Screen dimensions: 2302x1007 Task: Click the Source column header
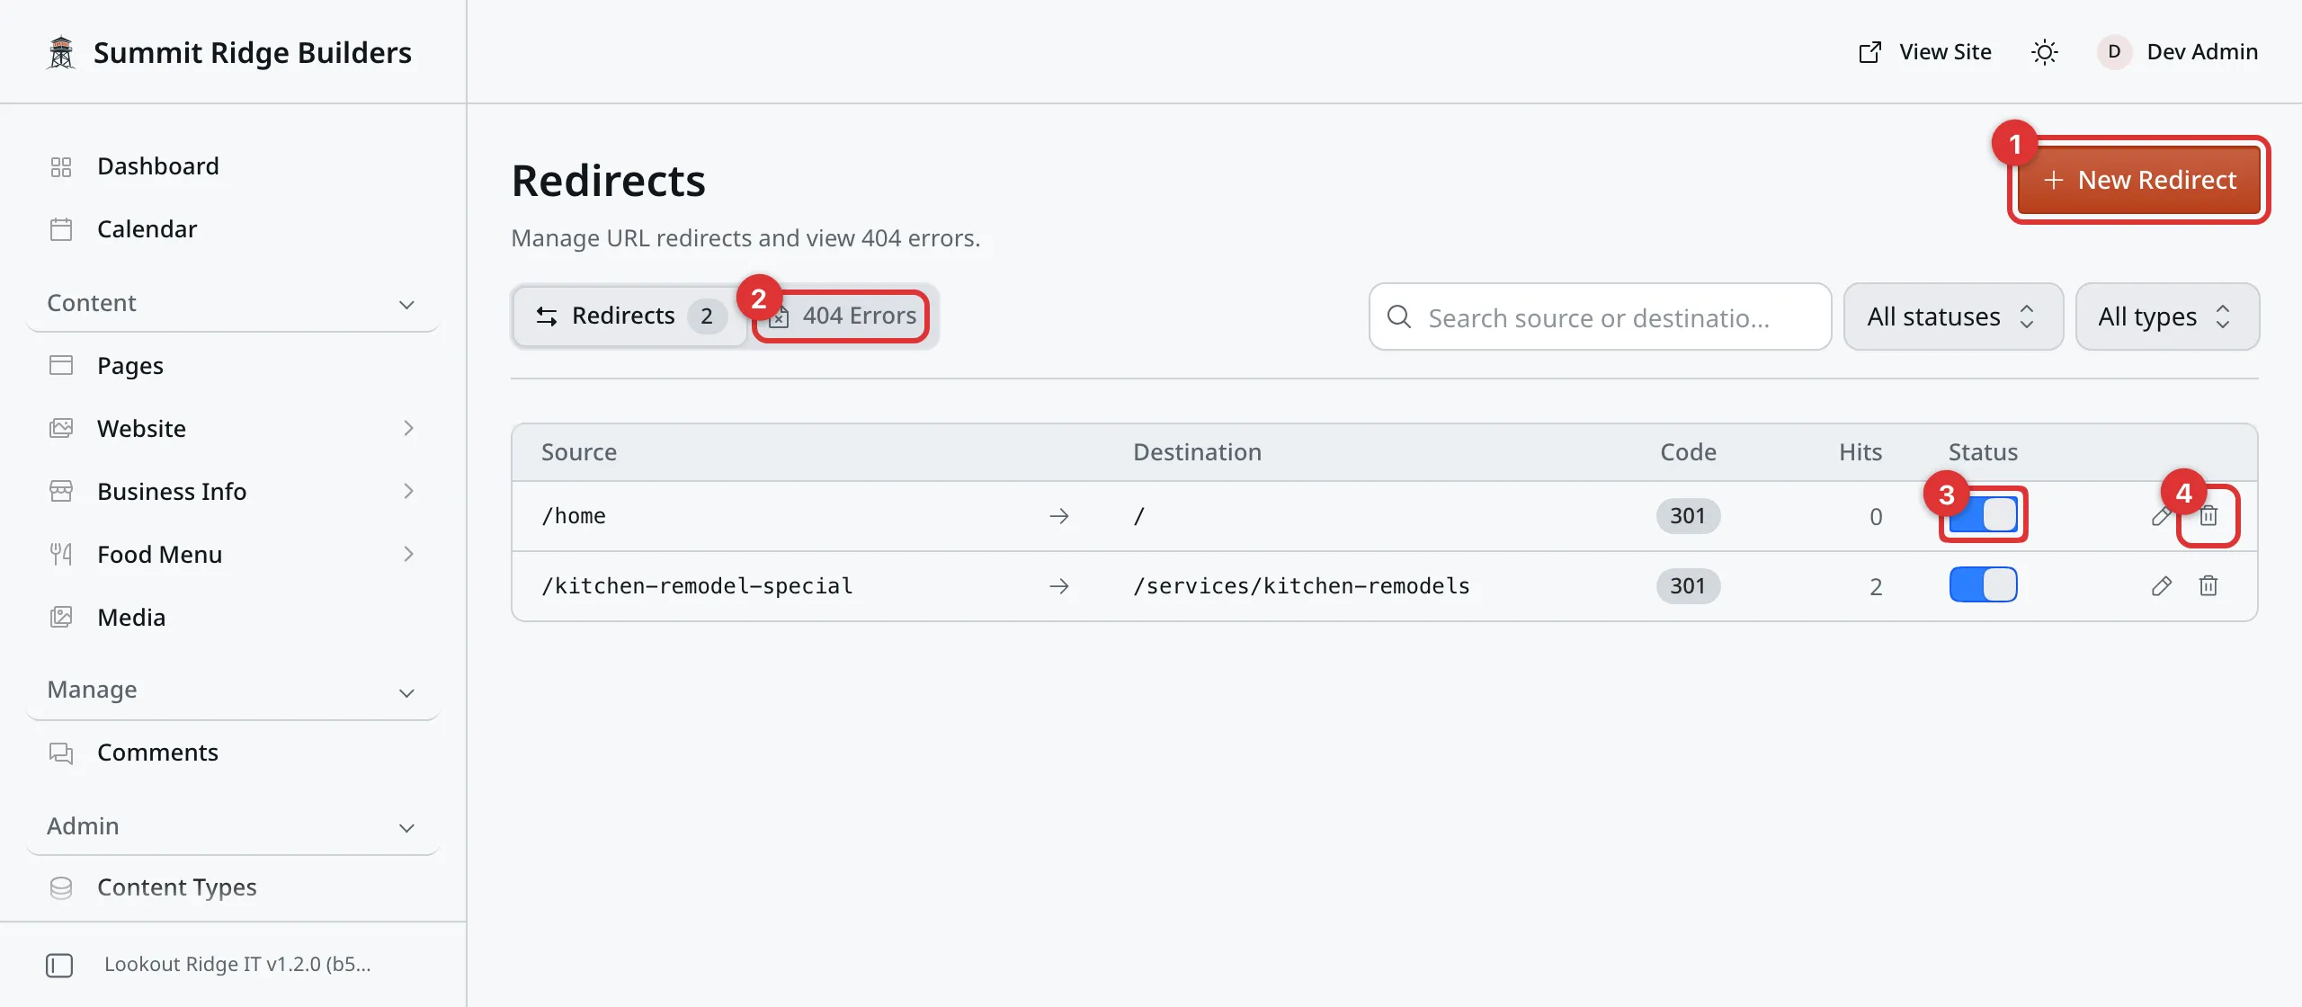(x=579, y=452)
